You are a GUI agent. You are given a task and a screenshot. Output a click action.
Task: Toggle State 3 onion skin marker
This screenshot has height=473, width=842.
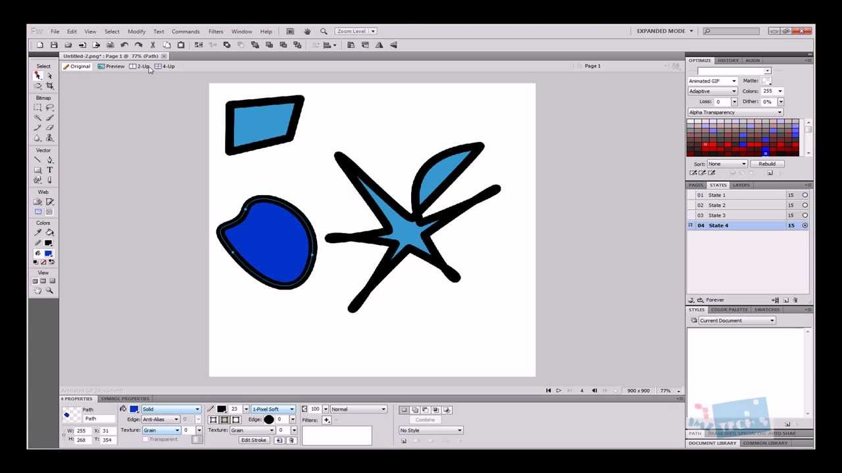click(x=691, y=215)
